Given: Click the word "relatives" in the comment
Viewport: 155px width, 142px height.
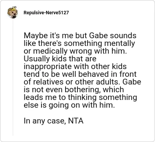Looking at the screenshot, I should coord(48,82).
